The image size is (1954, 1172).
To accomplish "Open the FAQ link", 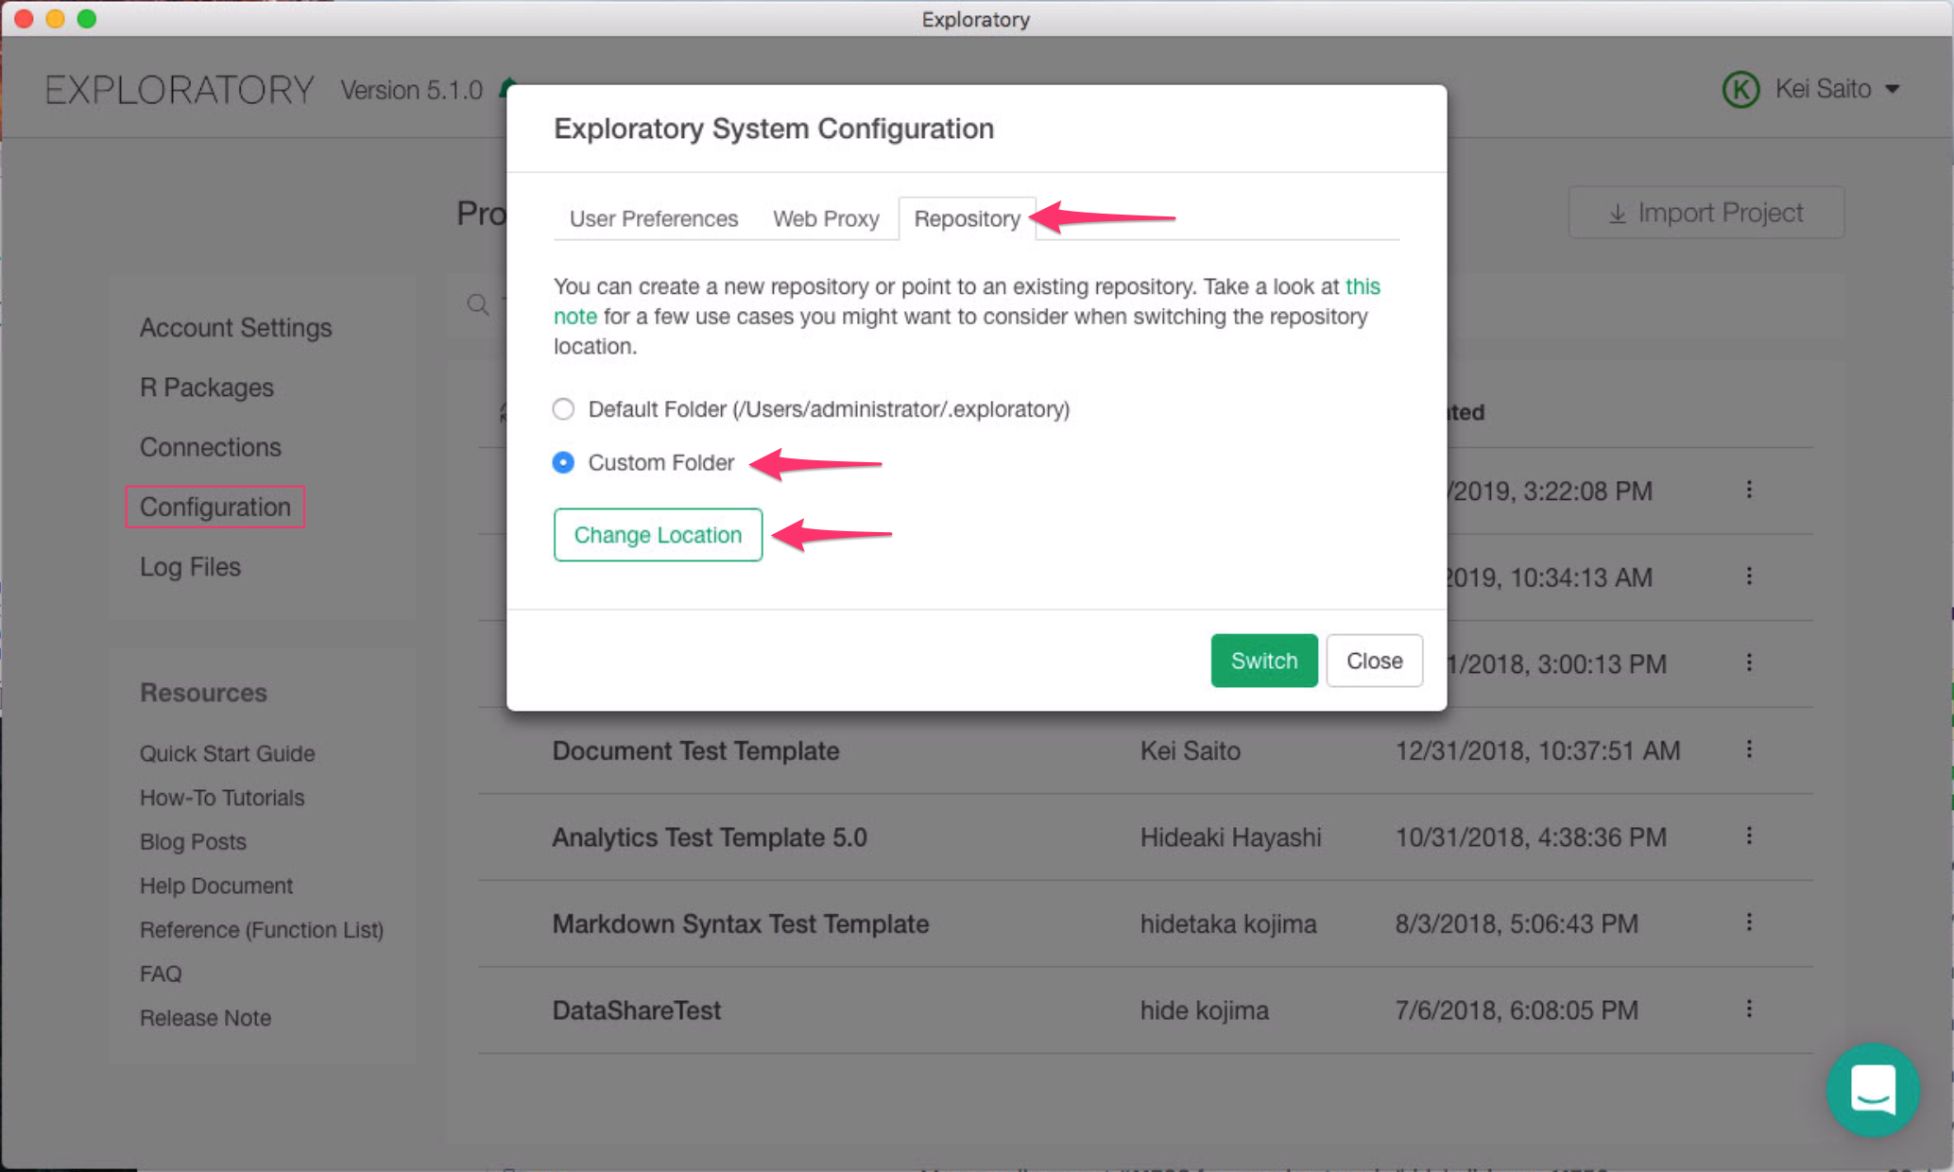I will [161, 974].
